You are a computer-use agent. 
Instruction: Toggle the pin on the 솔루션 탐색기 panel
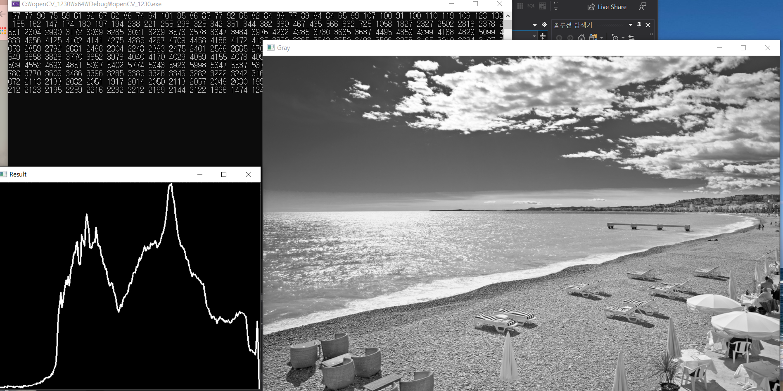pyautogui.click(x=639, y=25)
